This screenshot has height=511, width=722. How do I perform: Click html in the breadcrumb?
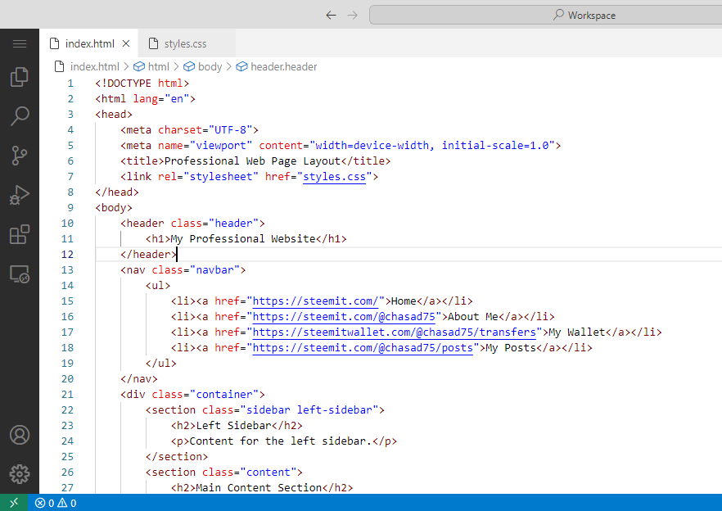pyautogui.click(x=159, y=67)
